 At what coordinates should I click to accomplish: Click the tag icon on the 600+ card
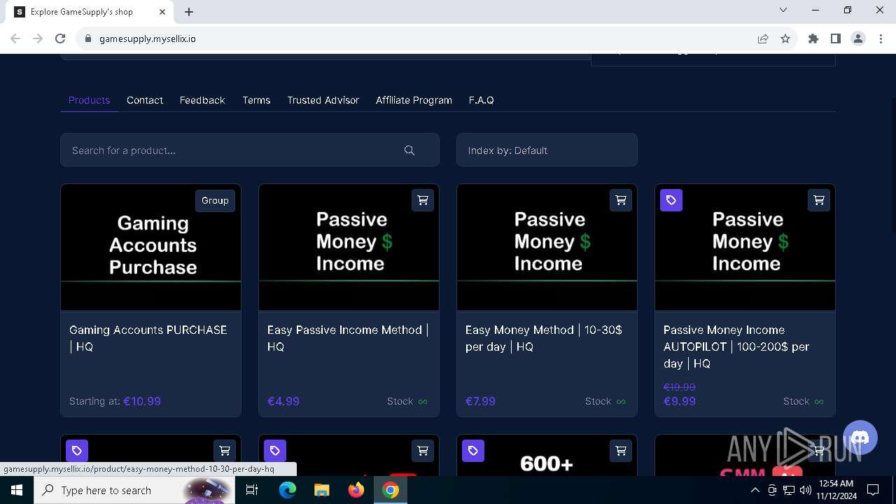(x=473, y=451)
